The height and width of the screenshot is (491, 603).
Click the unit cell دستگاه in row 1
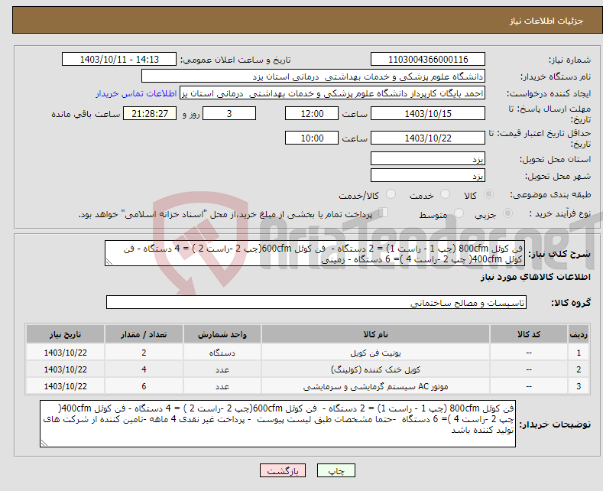click(x=222, y=353)
